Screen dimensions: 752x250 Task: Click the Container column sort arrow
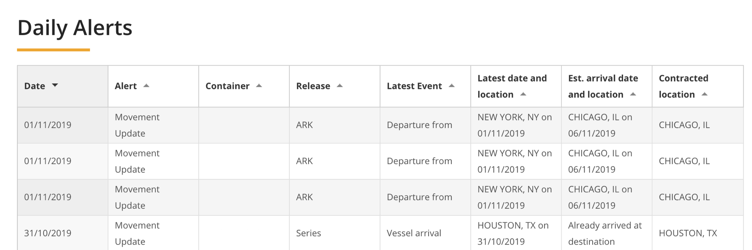pos(259,86)
